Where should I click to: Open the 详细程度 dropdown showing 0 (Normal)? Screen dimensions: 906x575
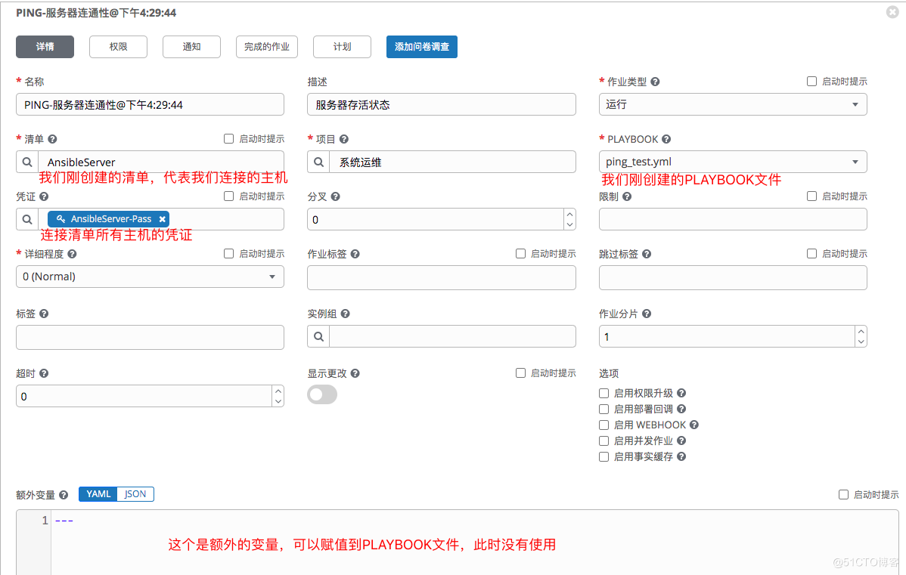(150, 277)
